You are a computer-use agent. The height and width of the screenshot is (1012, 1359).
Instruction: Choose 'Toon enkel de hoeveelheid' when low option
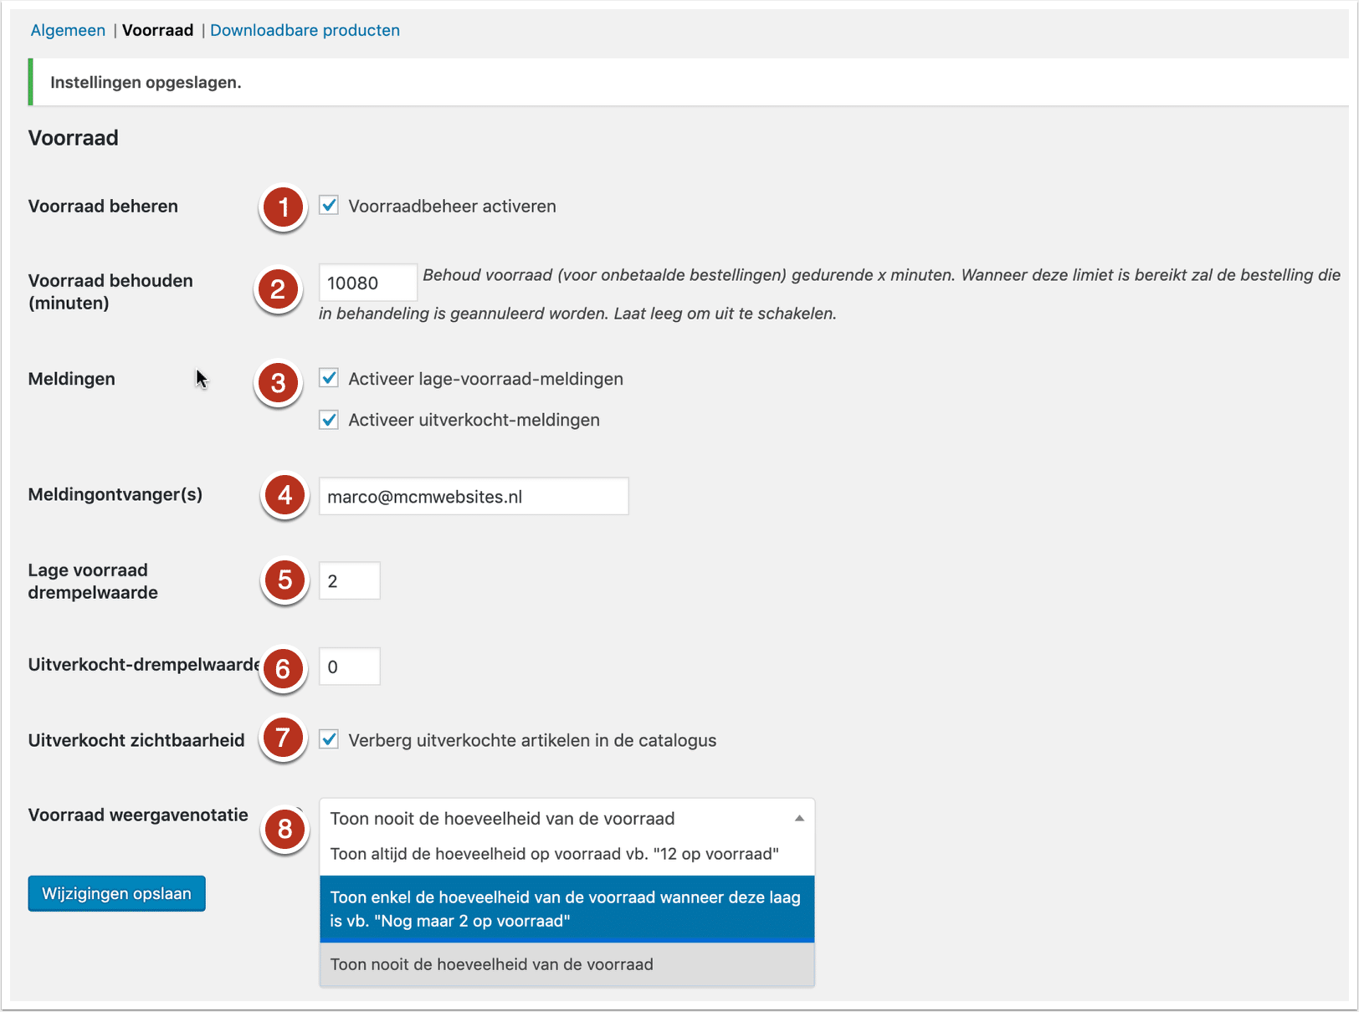pyautogui.click(x=567, y=909)
